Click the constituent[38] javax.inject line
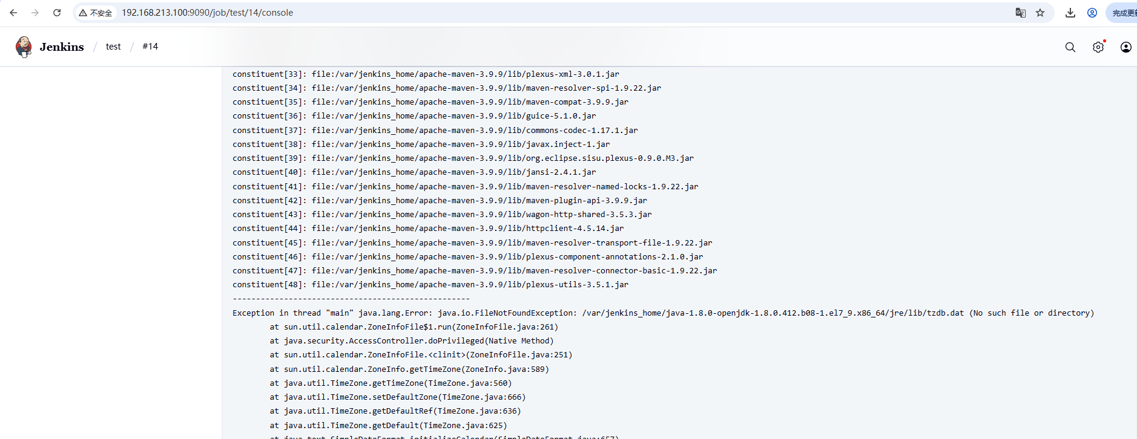This screenshot has width=1137, height=439. [421, 144]
